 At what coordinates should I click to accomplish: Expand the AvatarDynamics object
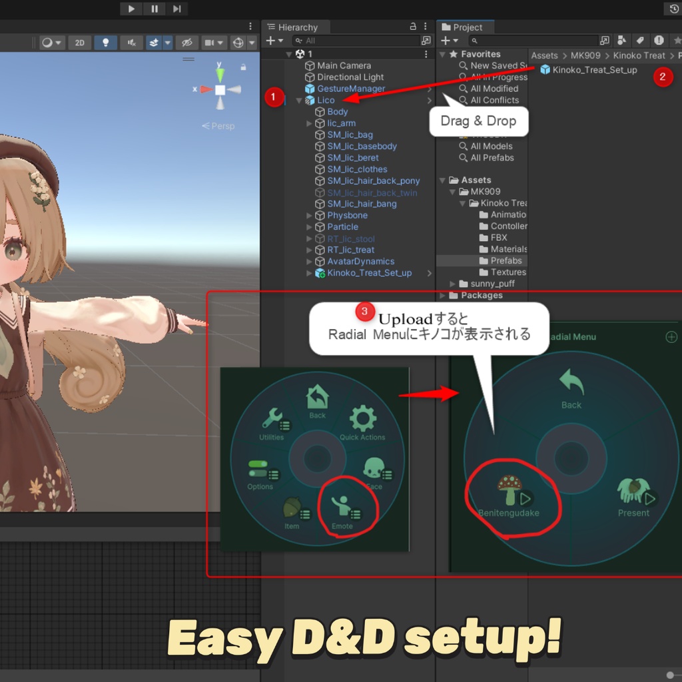309,261
